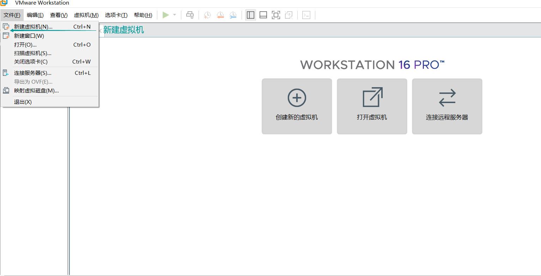The width and height of the screenshot is (541, 276).
Task: Select 映射虚拟磁盘(M)... menu entry
Action: click(x=50, y=90)
